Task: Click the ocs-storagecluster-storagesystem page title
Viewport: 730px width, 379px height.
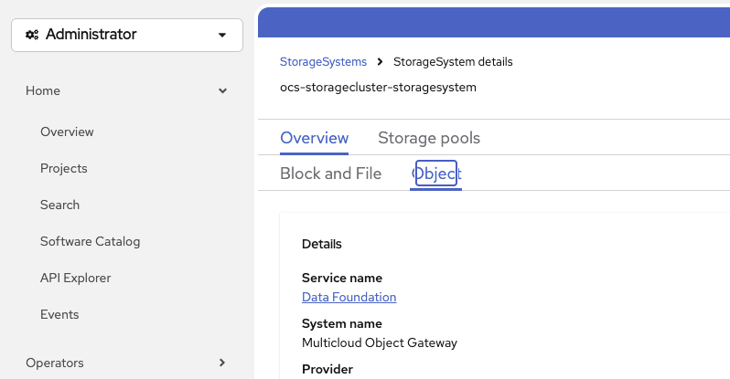Action: (x=378, y=88)
